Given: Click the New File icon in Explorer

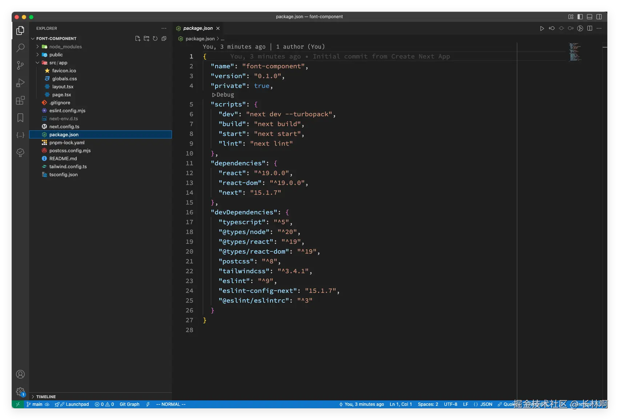Looking at the screenshot, I should (138, 39).
